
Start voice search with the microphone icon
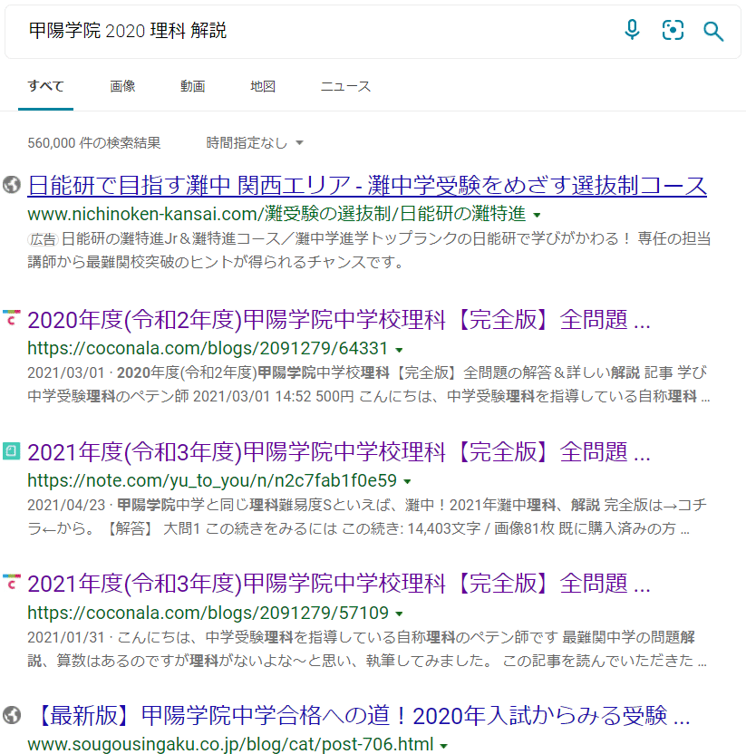(632, 30)
